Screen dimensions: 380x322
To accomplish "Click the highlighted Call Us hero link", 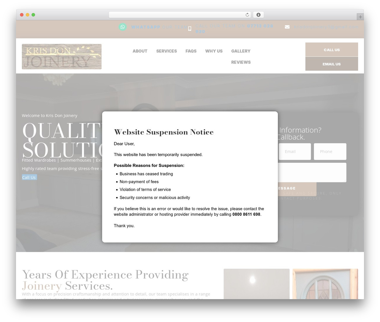I will tap(29, 177).
